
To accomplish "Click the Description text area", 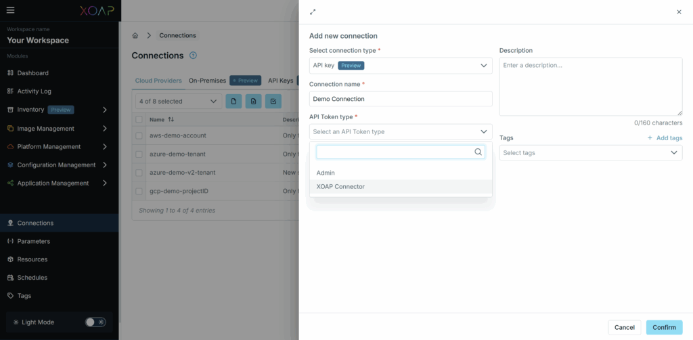I will pyautogui.click(x=590, y=87).
